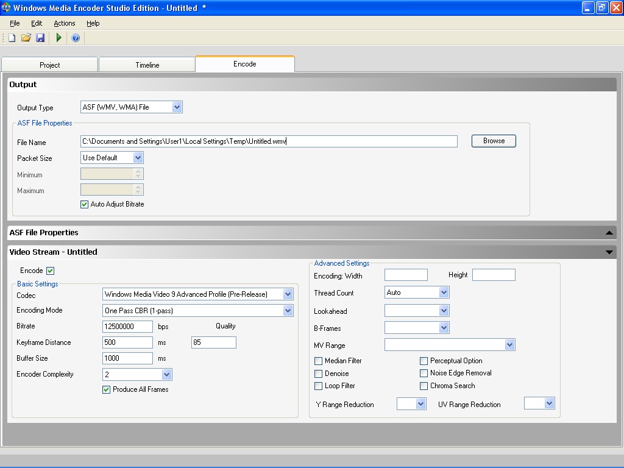Uncheck the video stream Encode checkbox
The image size is (624, 468).
(x=50, y=271)
